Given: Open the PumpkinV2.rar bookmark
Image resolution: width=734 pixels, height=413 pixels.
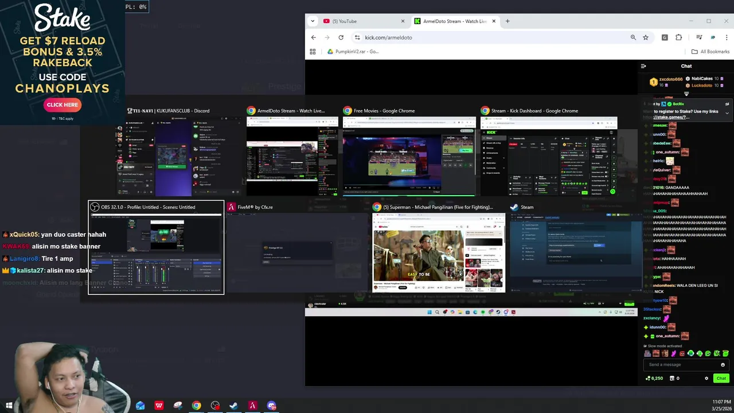Looking at the screenshot, I should pyautogui.click(x=353, y=52).
